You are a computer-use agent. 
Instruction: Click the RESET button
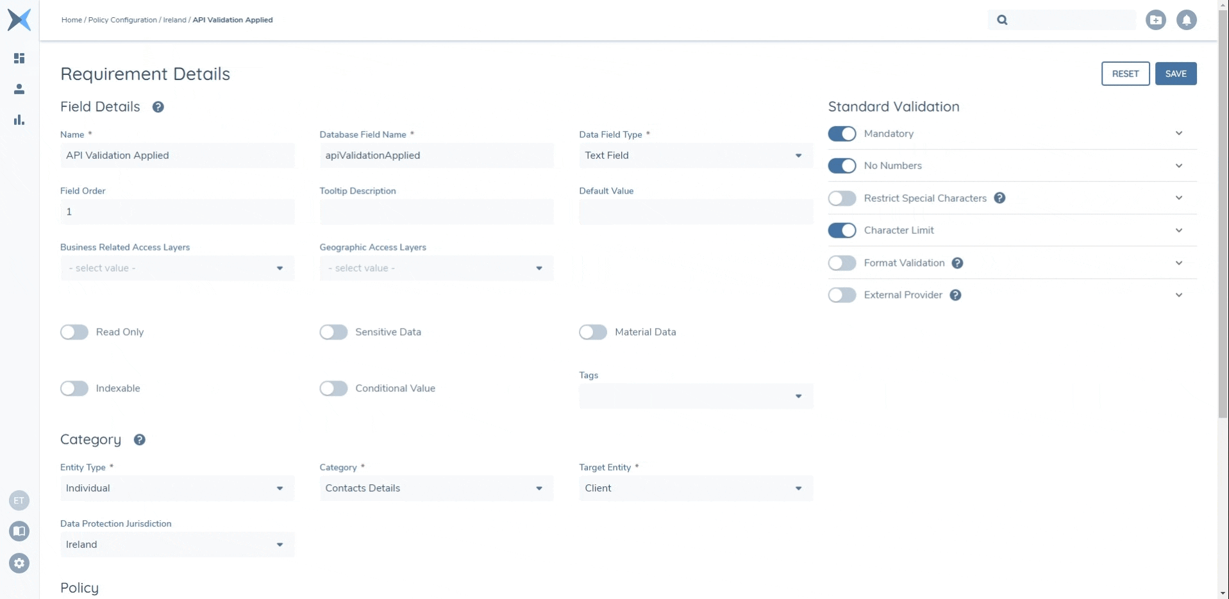[1125, 73]
